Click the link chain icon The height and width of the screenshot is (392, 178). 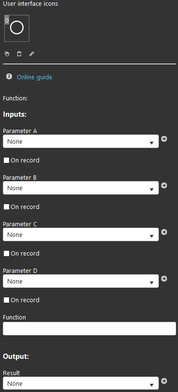point(32,54)
